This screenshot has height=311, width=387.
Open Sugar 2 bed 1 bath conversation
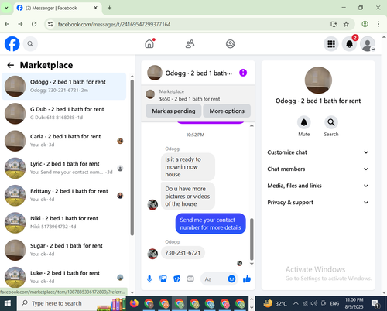pos(64,250)
